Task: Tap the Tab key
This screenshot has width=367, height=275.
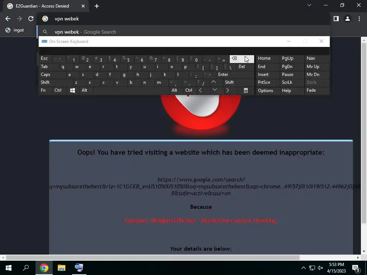Action: pyautogui.click(x=47, y=67)
